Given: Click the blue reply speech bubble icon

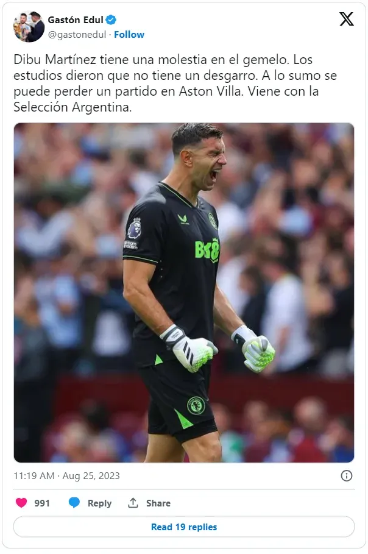Looking at the screenshot, I should click(x=74, y=502).
